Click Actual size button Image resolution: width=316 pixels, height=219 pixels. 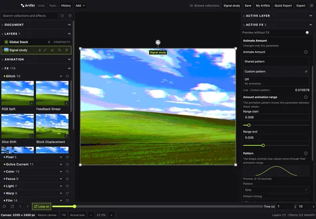pos(77,215)
